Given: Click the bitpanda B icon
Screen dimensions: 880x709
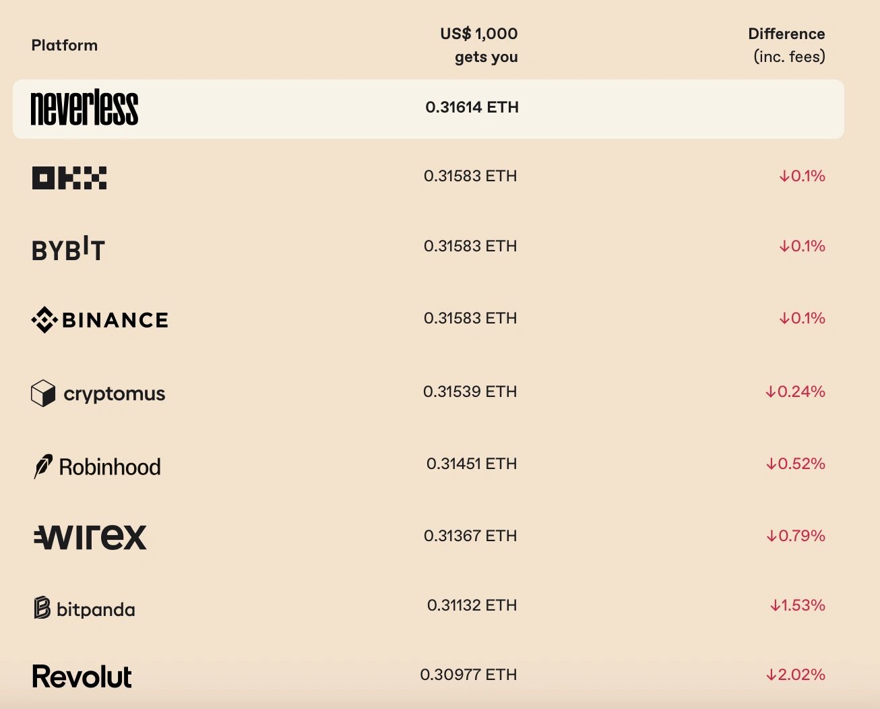Looking at the screenshot, I should click(x=42, y=608).
